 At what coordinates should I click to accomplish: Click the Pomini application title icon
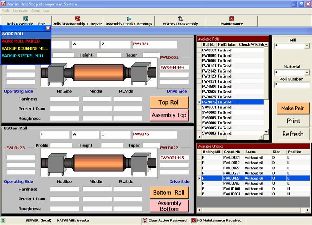[3, 4]
